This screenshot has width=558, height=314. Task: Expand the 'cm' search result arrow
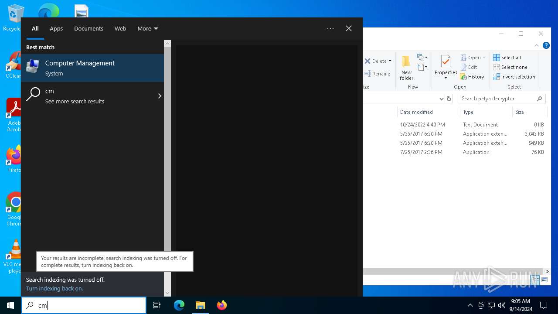coord(160,96)
